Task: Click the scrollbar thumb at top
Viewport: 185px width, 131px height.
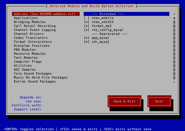Action: [x=174, y=18]
